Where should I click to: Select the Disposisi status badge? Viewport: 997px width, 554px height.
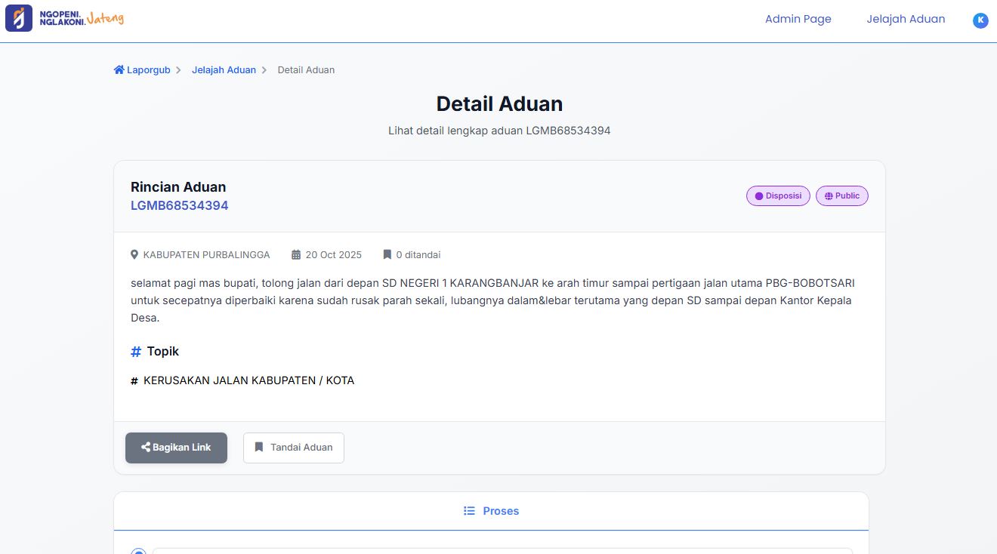(778, 196)
